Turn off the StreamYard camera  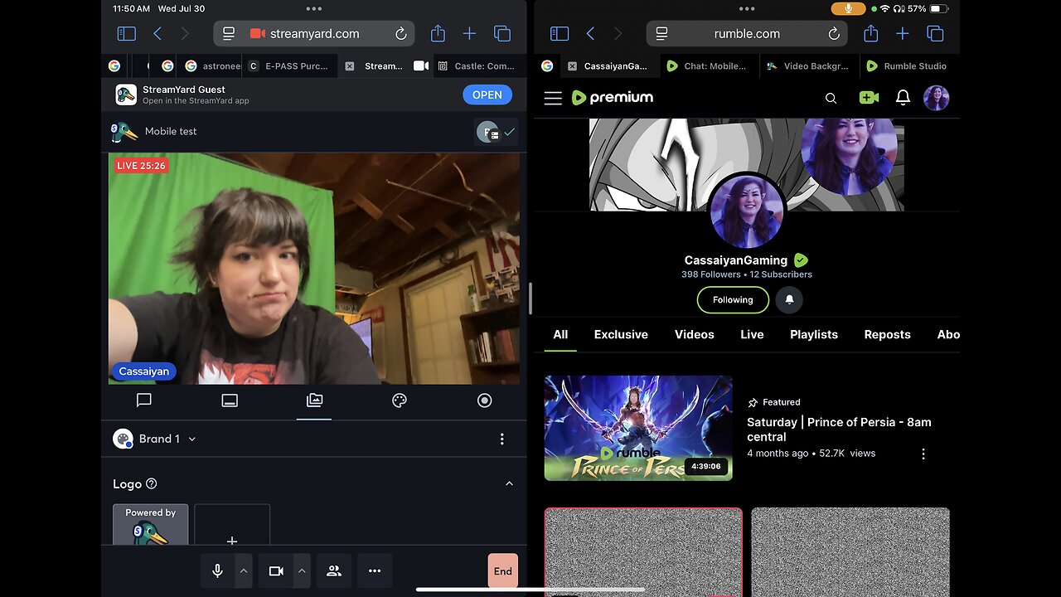coord(276,570)
